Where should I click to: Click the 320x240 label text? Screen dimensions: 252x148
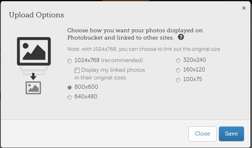coord(194,60)
